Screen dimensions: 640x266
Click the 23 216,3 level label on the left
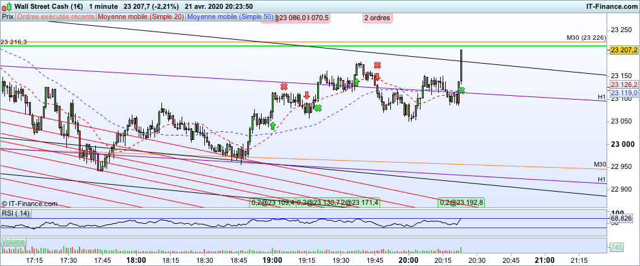pyautogui.click(x=14, y=42)
